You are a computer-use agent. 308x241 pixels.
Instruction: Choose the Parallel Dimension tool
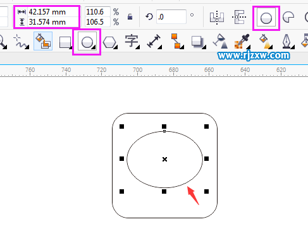pyautogui.click(x=154, y=41)
